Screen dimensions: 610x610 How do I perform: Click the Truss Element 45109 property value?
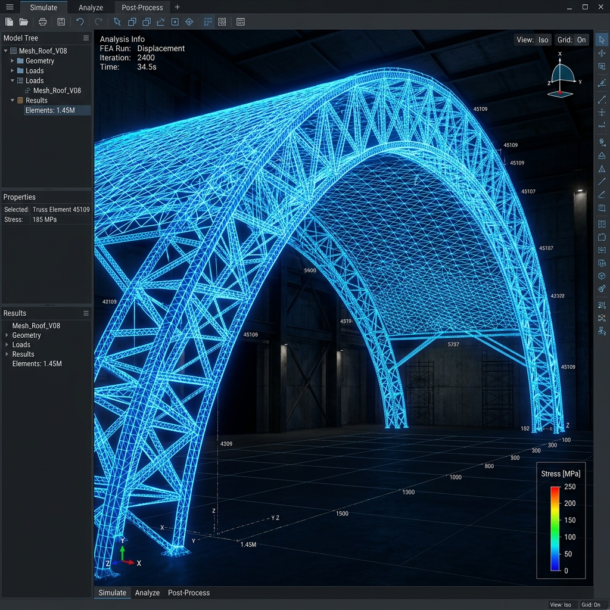click(61, 209)
